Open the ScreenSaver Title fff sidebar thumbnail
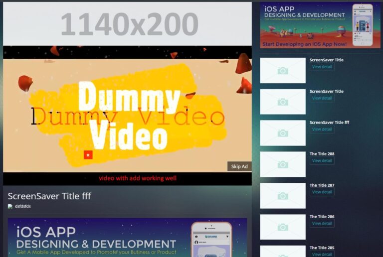This screenshot has width=383, height=257. (283, 133)
